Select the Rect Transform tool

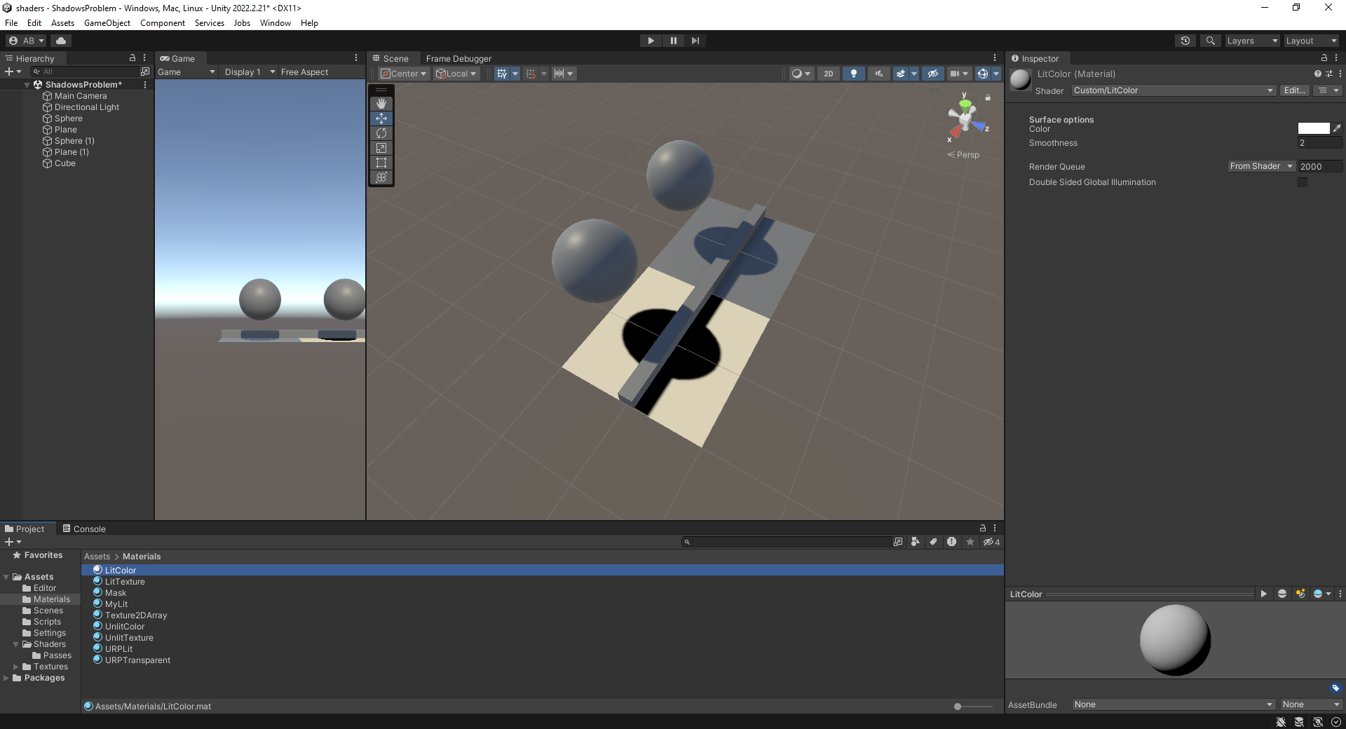[381, 163]
